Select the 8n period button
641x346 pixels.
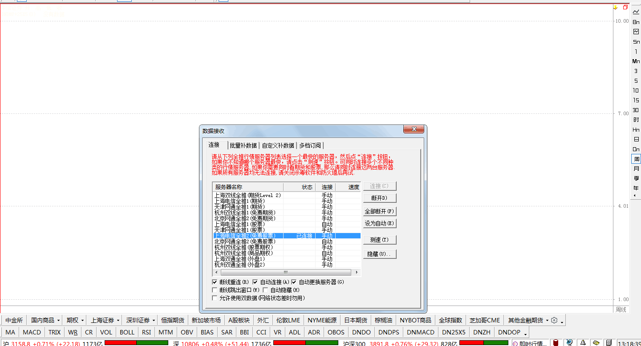pyautogui.click(x=636, y=22)
